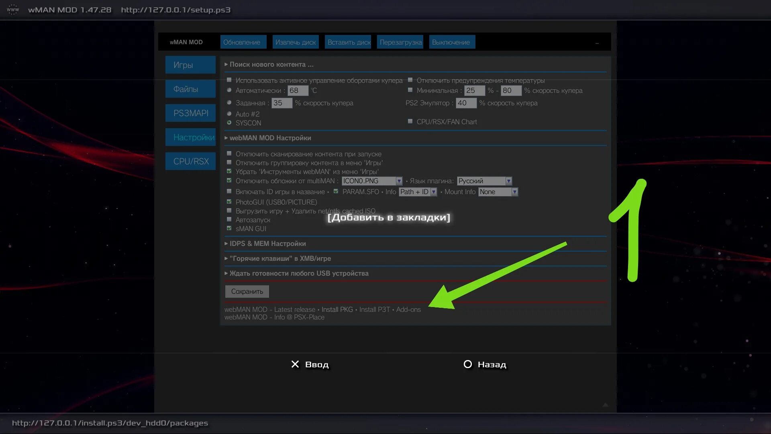The height and width of the screenshot is (434, 771).
Task: Toggle PhotoGUI (USB0/PICTURE) checkbox
Action: (x=229, y=202)
